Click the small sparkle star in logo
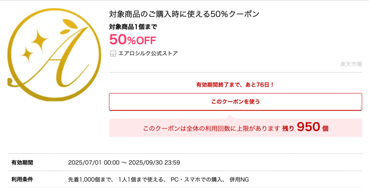This screenshot has width=369, height=188. tap(27, 54)
